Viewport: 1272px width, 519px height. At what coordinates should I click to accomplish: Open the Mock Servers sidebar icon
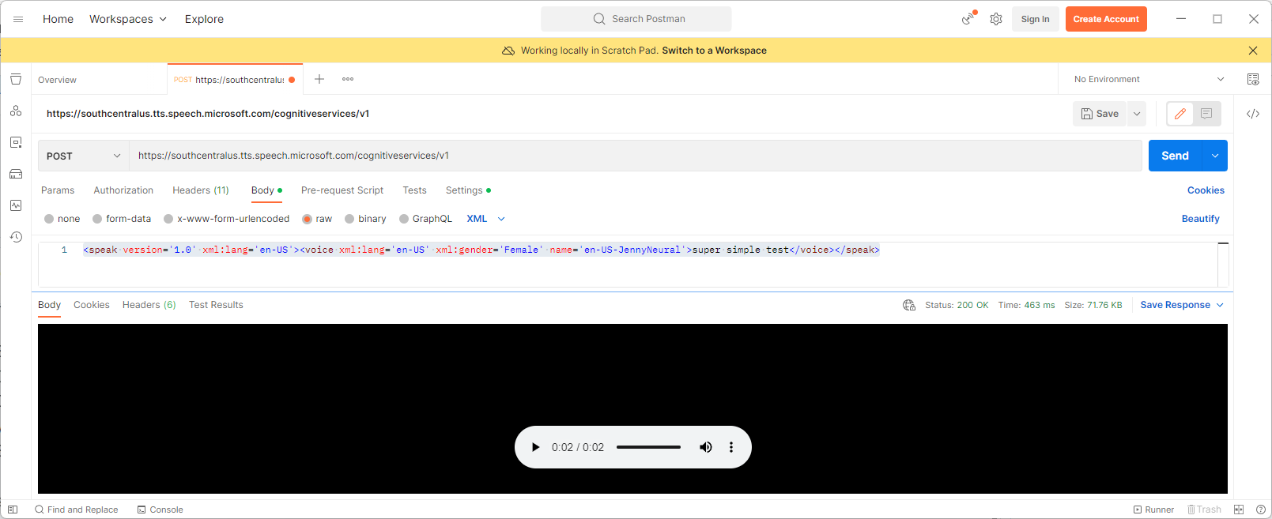pyautogui.click(x=16, y=174)
